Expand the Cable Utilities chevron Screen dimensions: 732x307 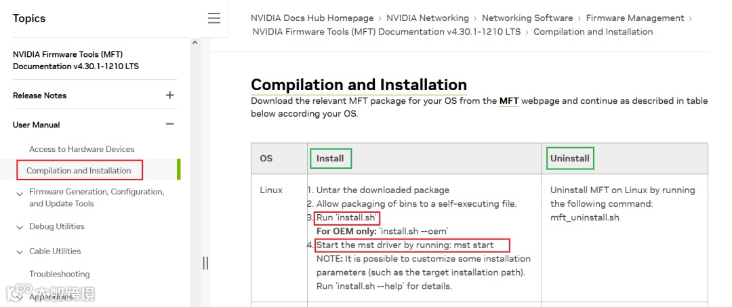pos(20,252)
